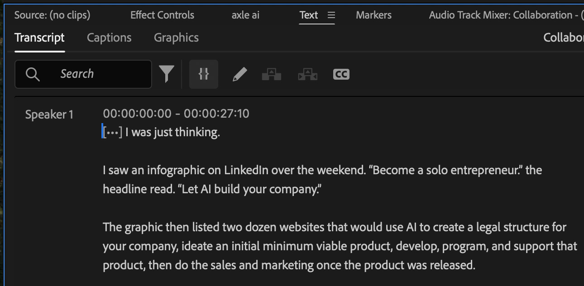The height and width of the screenshot is (286, 584).
Task: Open the Markers panel tab
Action: pos(373,15)
